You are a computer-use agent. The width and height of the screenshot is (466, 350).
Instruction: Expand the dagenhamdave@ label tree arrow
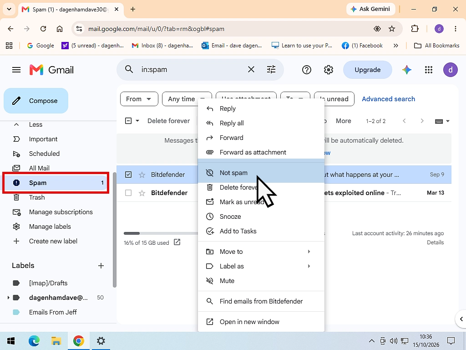pyautogui.click(x=8, y=297)
